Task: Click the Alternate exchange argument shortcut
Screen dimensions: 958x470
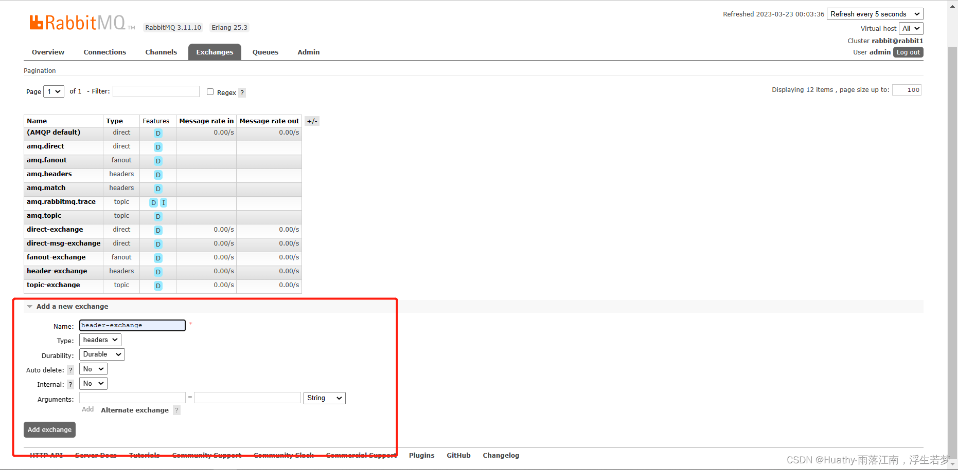Action: pos(135,410)
